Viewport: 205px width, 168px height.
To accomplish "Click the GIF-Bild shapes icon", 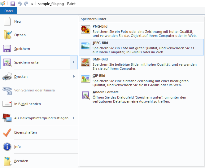I will [85, 79].
